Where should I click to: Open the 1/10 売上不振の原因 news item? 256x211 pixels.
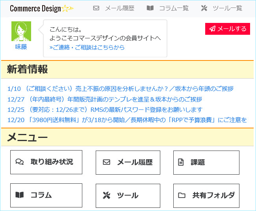121,89
